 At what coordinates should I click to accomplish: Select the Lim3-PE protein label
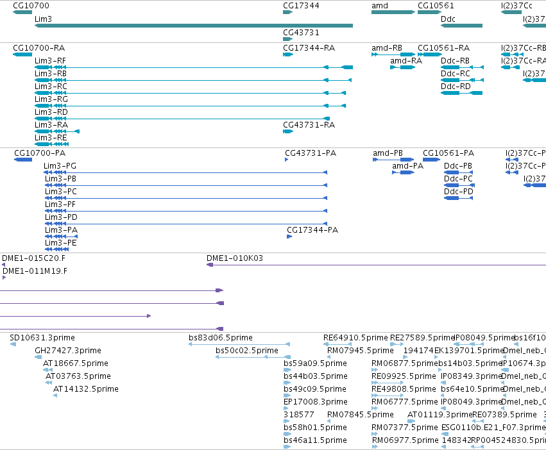click(61, 243)
